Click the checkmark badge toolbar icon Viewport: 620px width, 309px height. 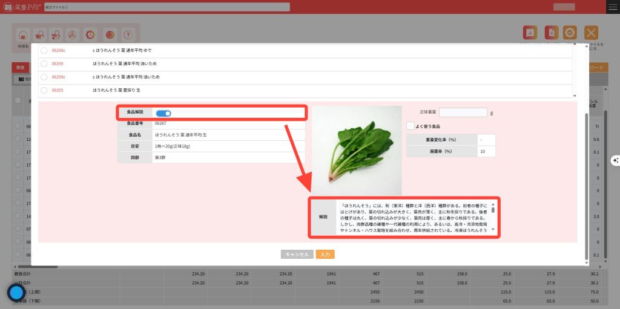[570, 33]
